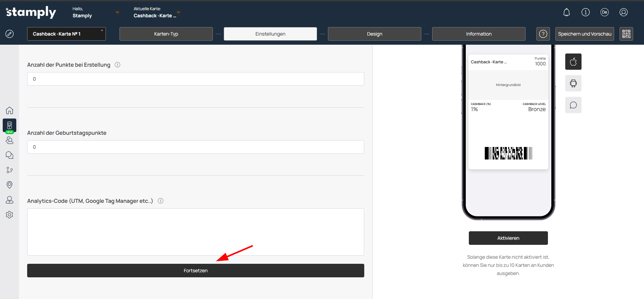Click the help question mark button

tap(543, 34)
